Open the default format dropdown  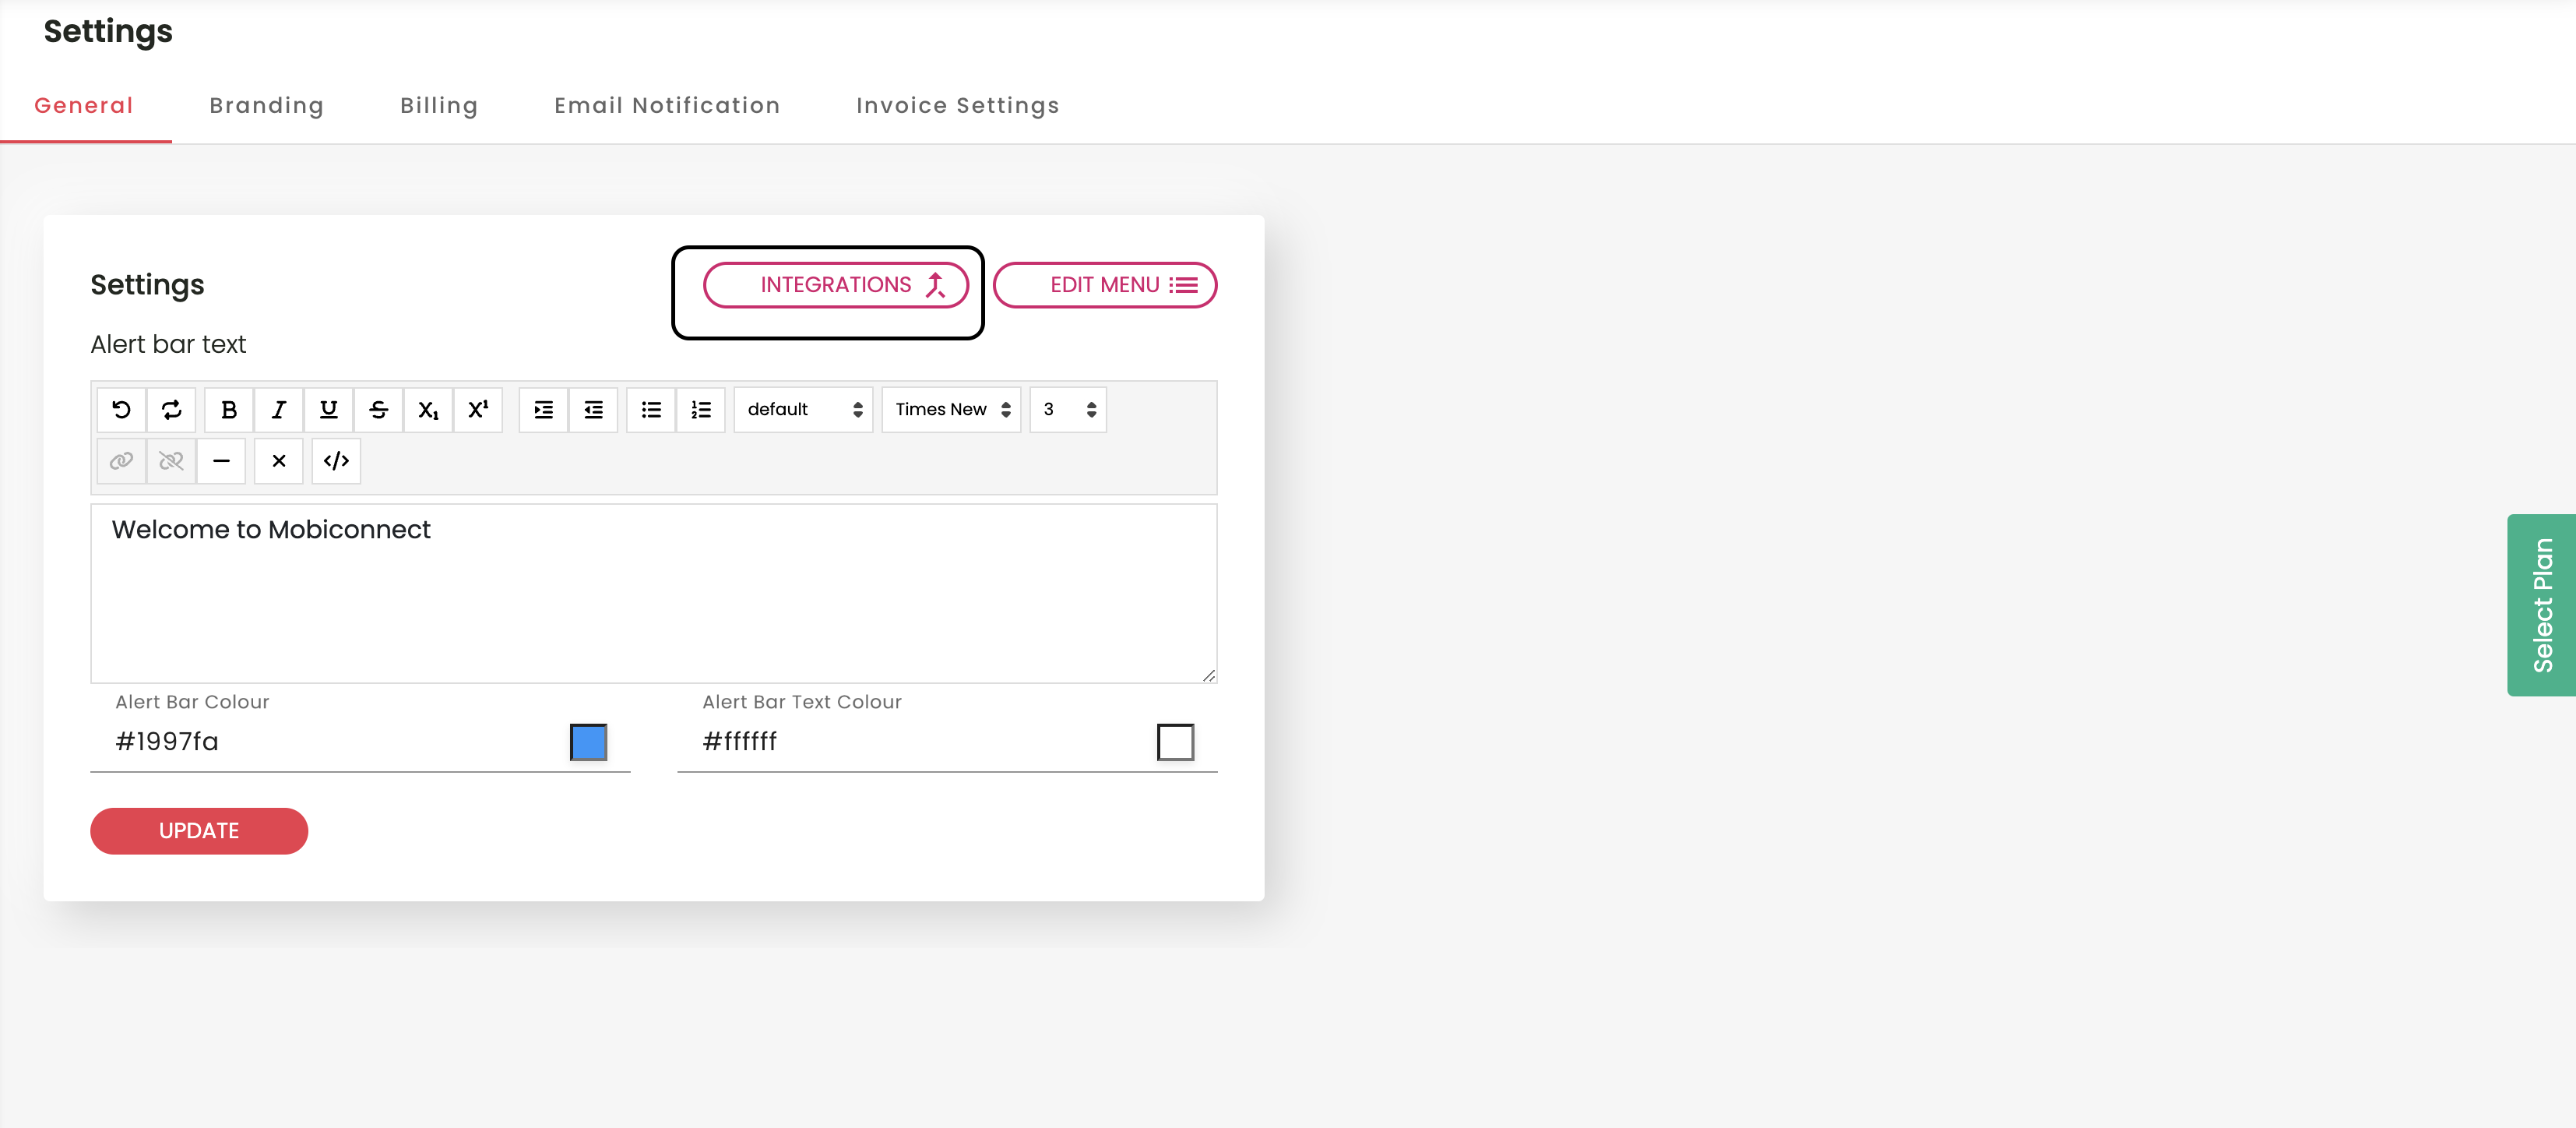pos(803,409)
